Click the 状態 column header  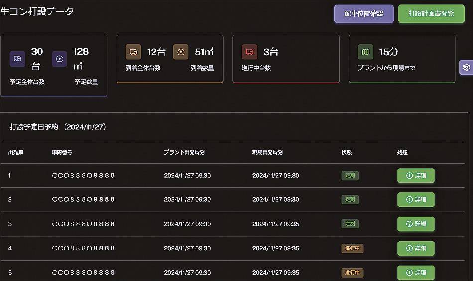tap(347, 152)
